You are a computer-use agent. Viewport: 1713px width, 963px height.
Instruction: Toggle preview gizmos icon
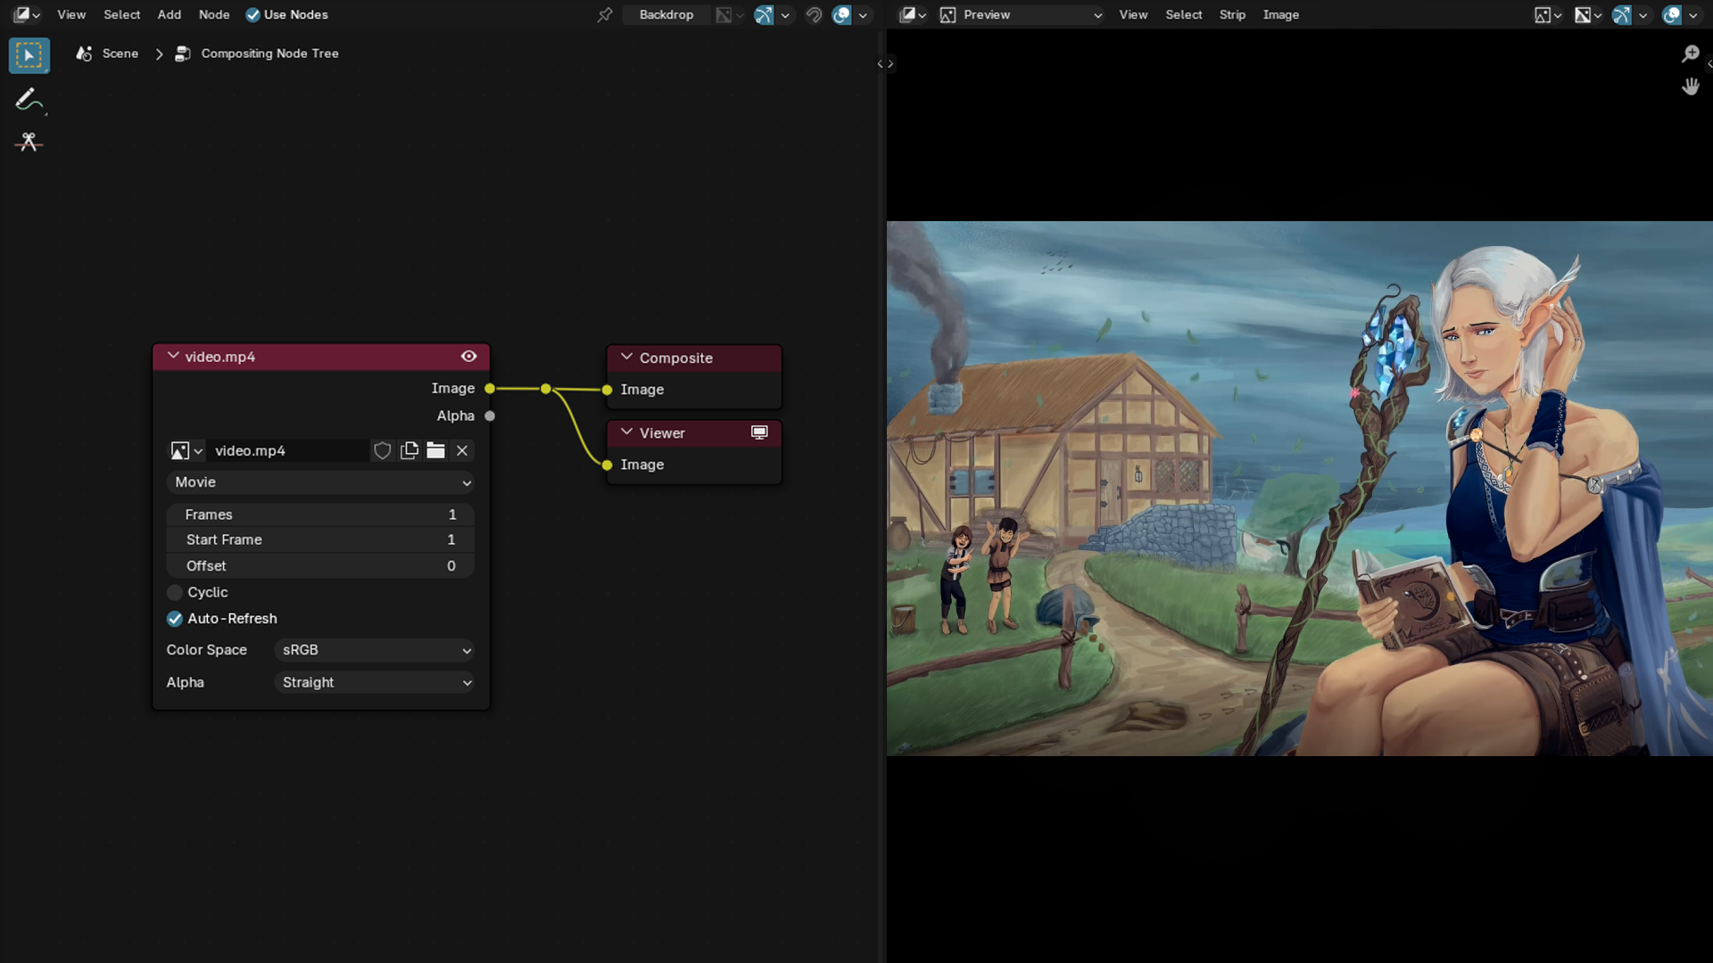coord(1622,14)
